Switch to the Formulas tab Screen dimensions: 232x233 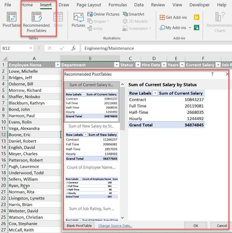(118, 5)
